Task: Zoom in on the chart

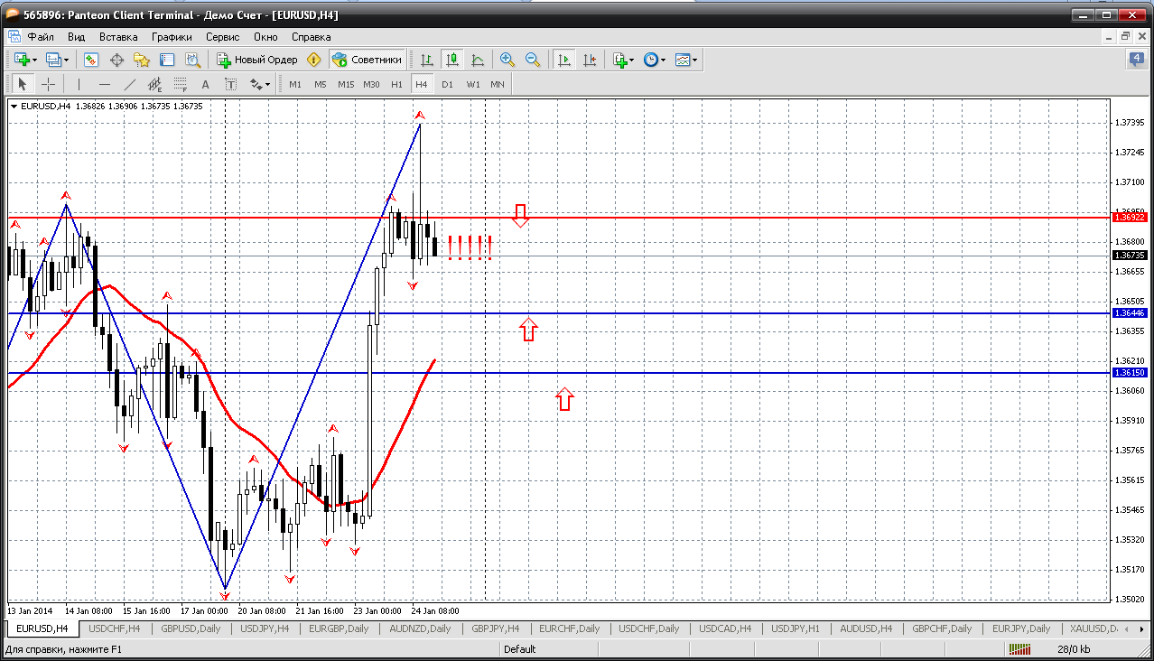Action: coord(507,60)
